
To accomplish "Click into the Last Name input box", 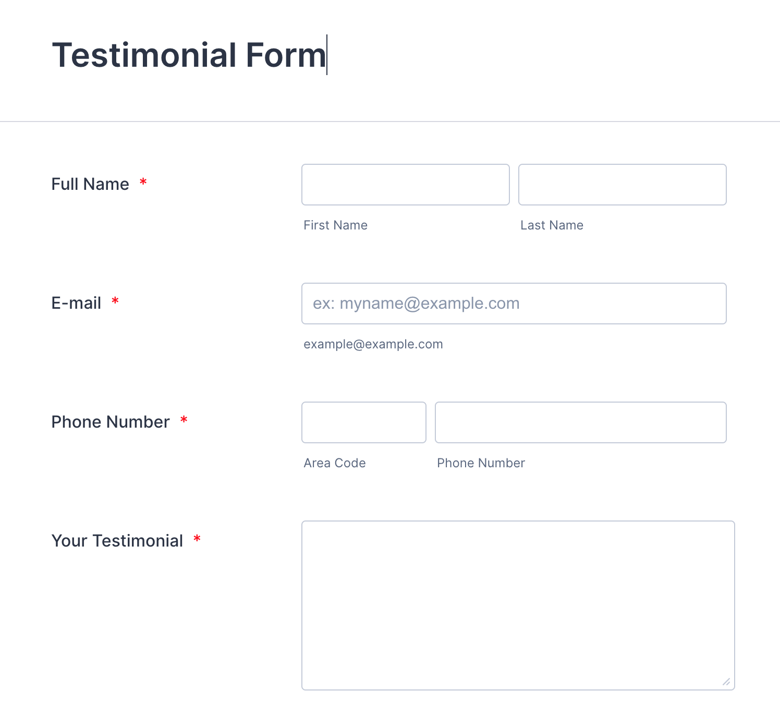I will 622,185.
